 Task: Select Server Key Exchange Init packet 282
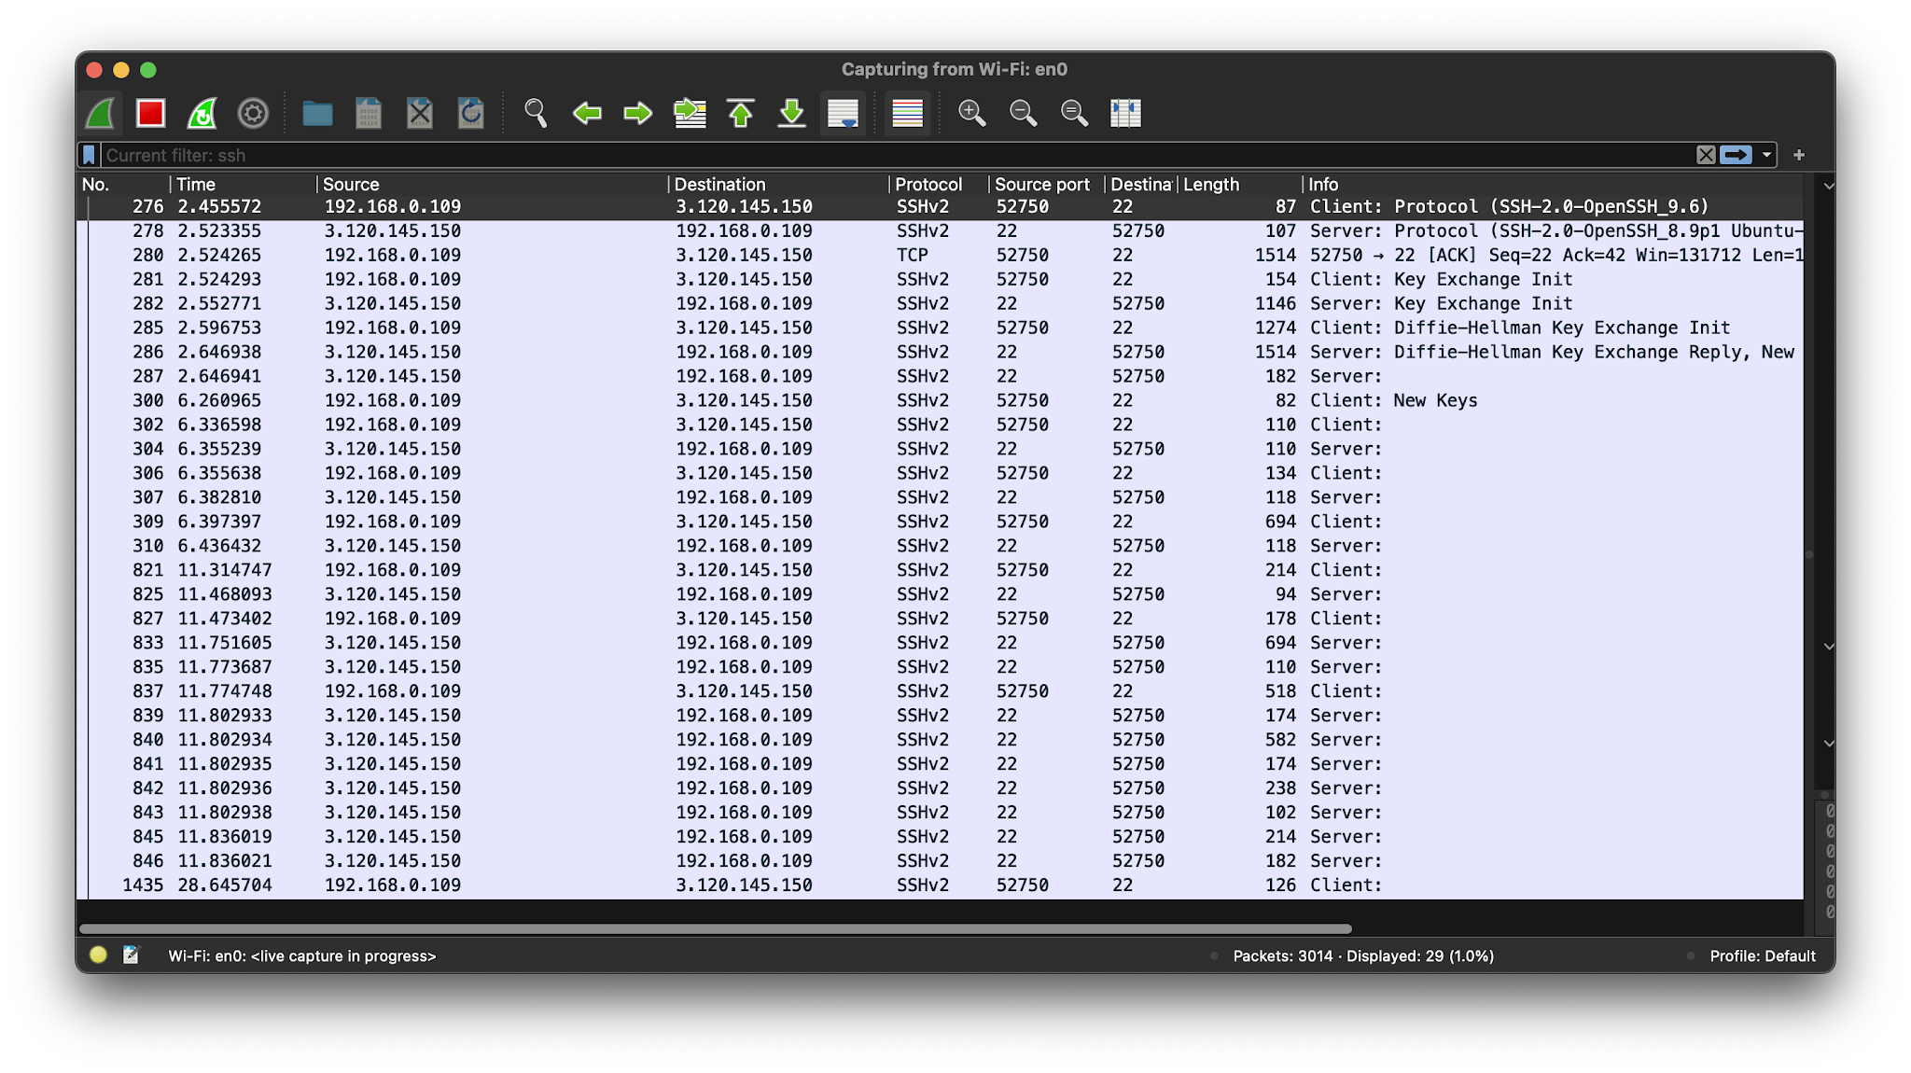(x=941, y=303)
